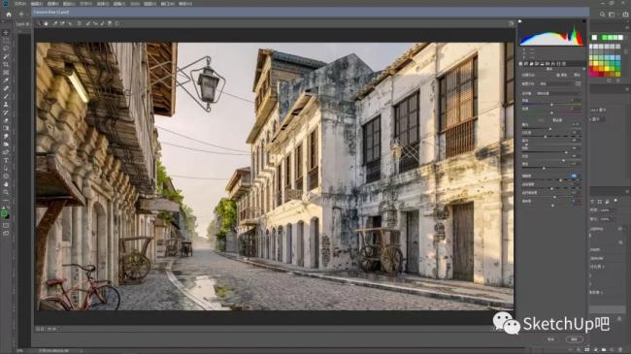Select the Adjustment Brush tool

(x=102, y=23)
